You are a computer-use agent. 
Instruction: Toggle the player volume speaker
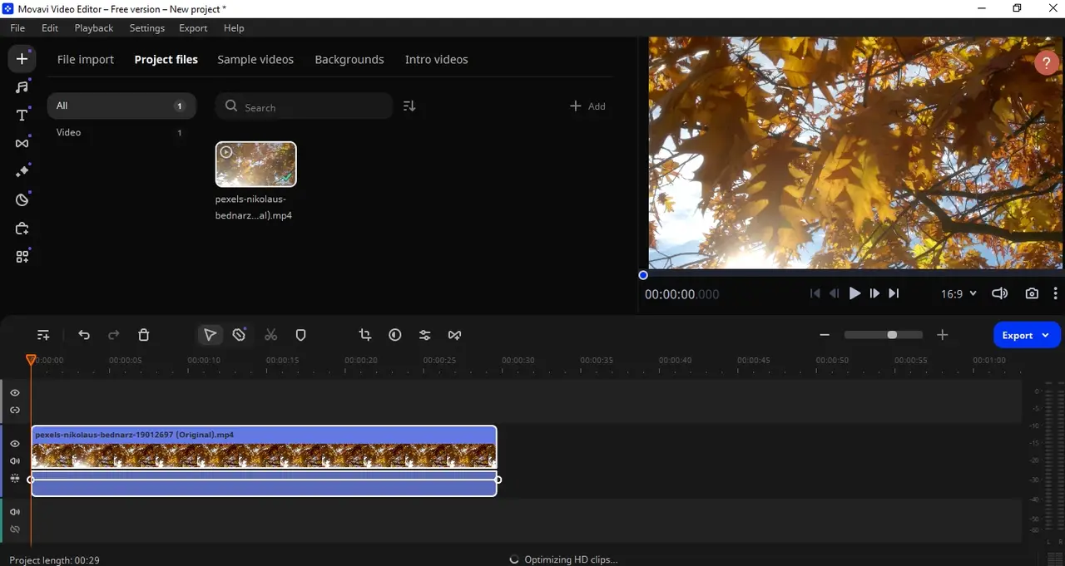point(1000,293)
